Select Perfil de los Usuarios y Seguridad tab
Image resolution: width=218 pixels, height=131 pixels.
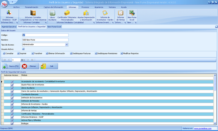32,27
